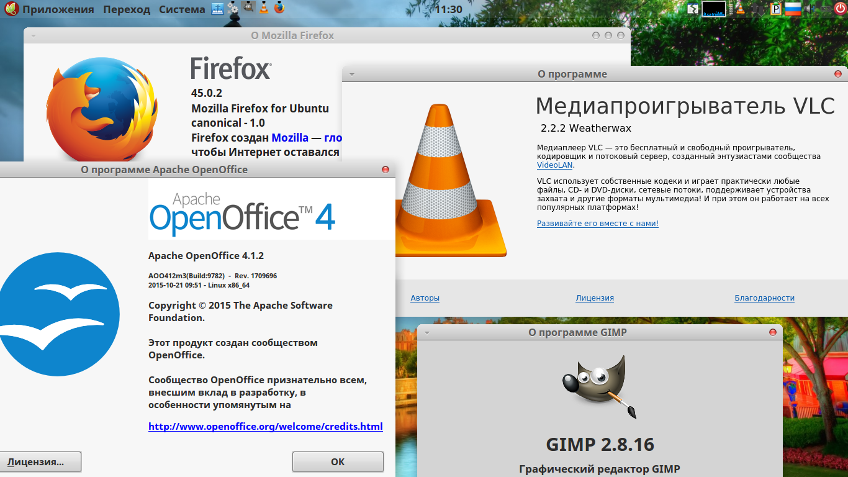Open the openoffice.org credits link
Image resolution: width=848 pixels, height=477 pixels.
click(x=265, y=427)
